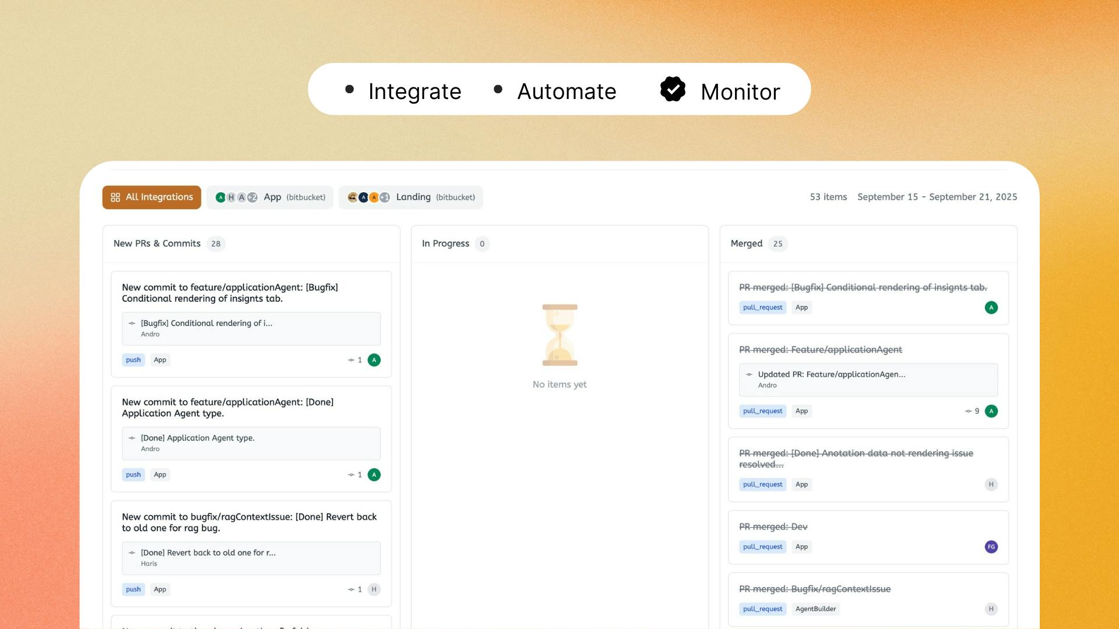This screenshot has height=629, width=1119.
Task: Click avatar H on the merged Anotation data card
Action: point(991,485)
